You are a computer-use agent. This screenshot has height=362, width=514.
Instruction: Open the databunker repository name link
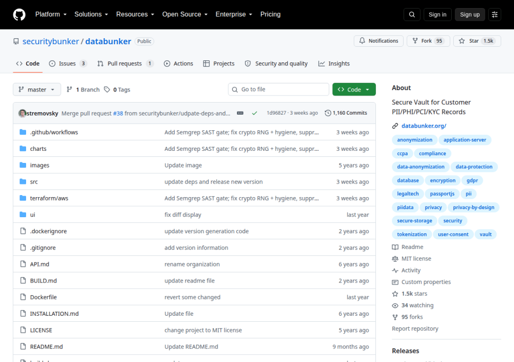point(108,41)
